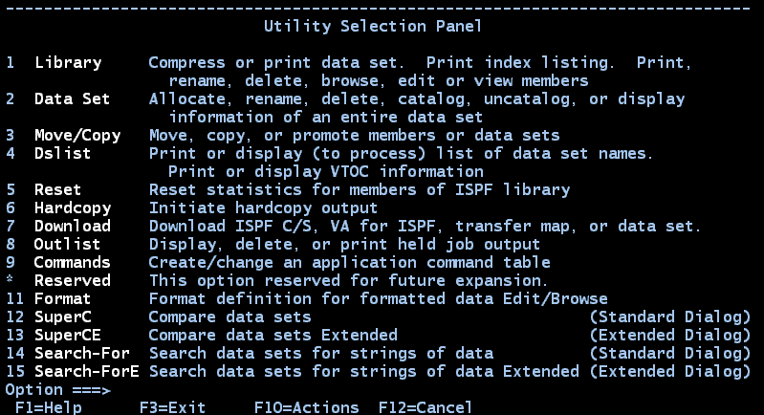Open the Search-ForE extended search

point(86,372)
